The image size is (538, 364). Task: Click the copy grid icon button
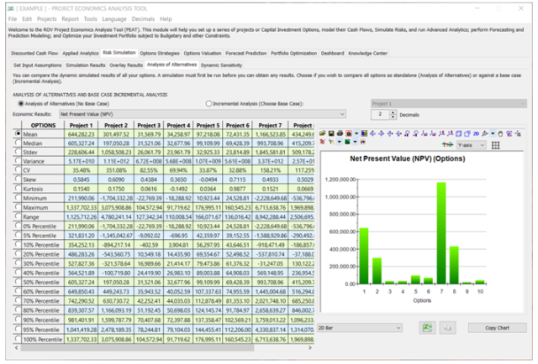click(x=448, y=328)
